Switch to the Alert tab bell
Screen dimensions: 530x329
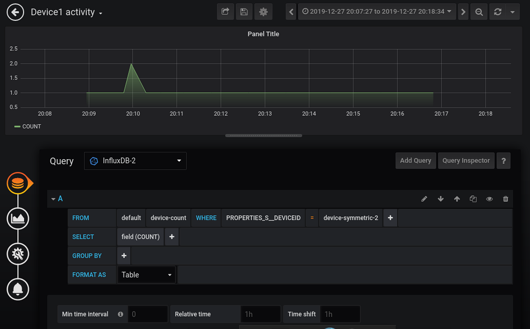[x=18, y=289]
